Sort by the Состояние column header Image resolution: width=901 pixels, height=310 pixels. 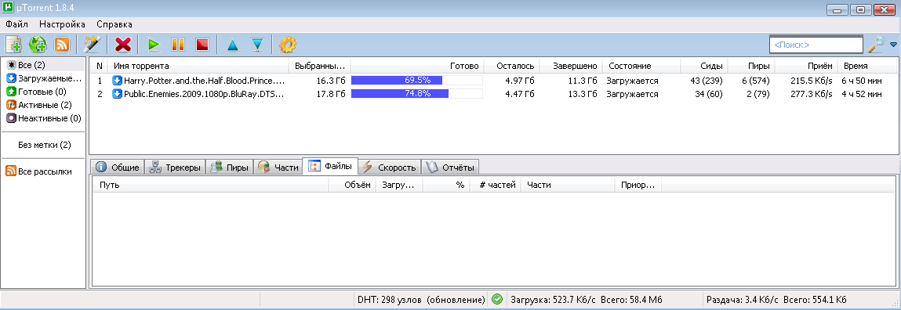click(x=642, y=66)
